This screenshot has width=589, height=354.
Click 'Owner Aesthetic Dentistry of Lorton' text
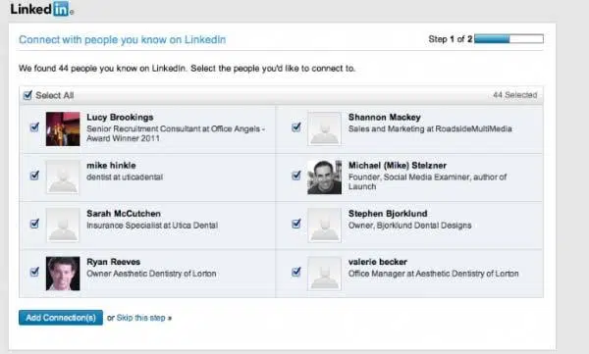pos(151,274)
